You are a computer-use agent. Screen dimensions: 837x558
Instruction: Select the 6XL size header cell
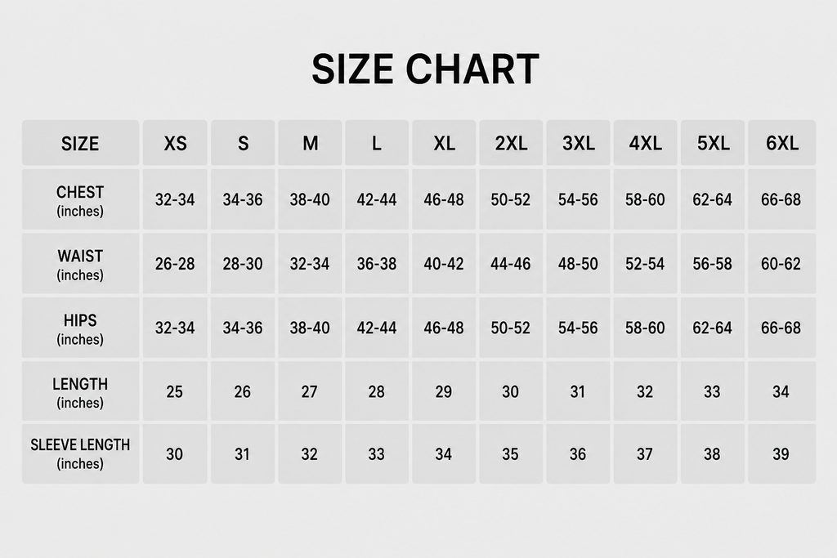[781, 142]
